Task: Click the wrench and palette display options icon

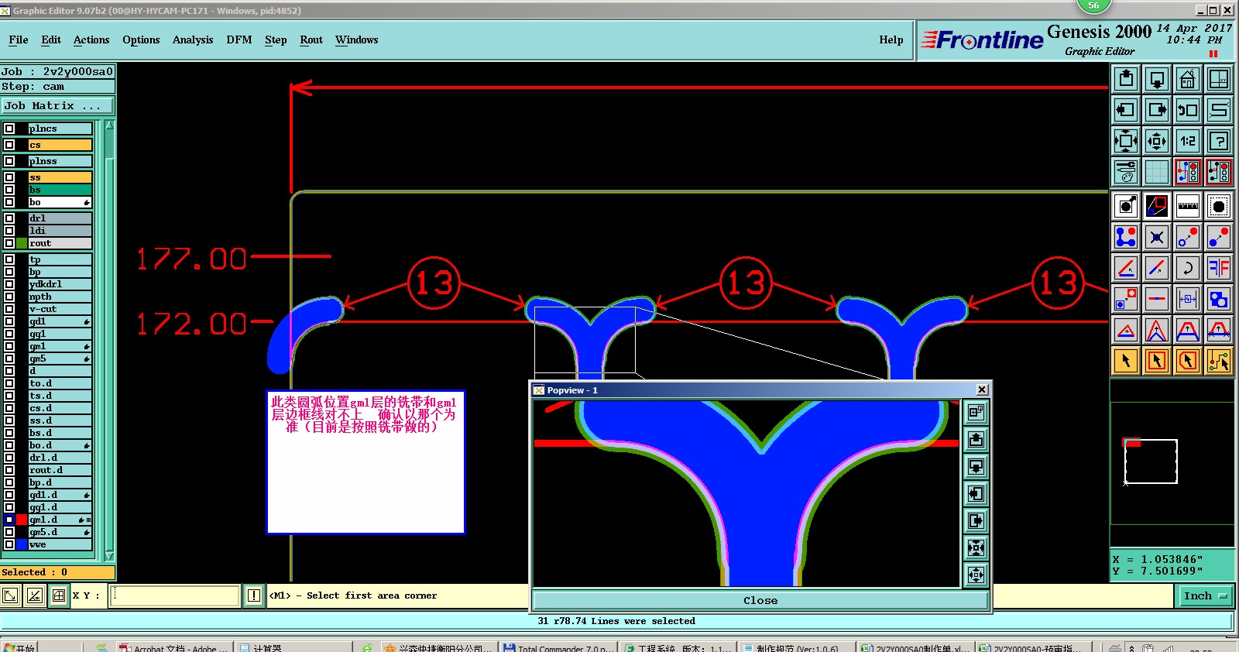Action: tap(1126, 172)
